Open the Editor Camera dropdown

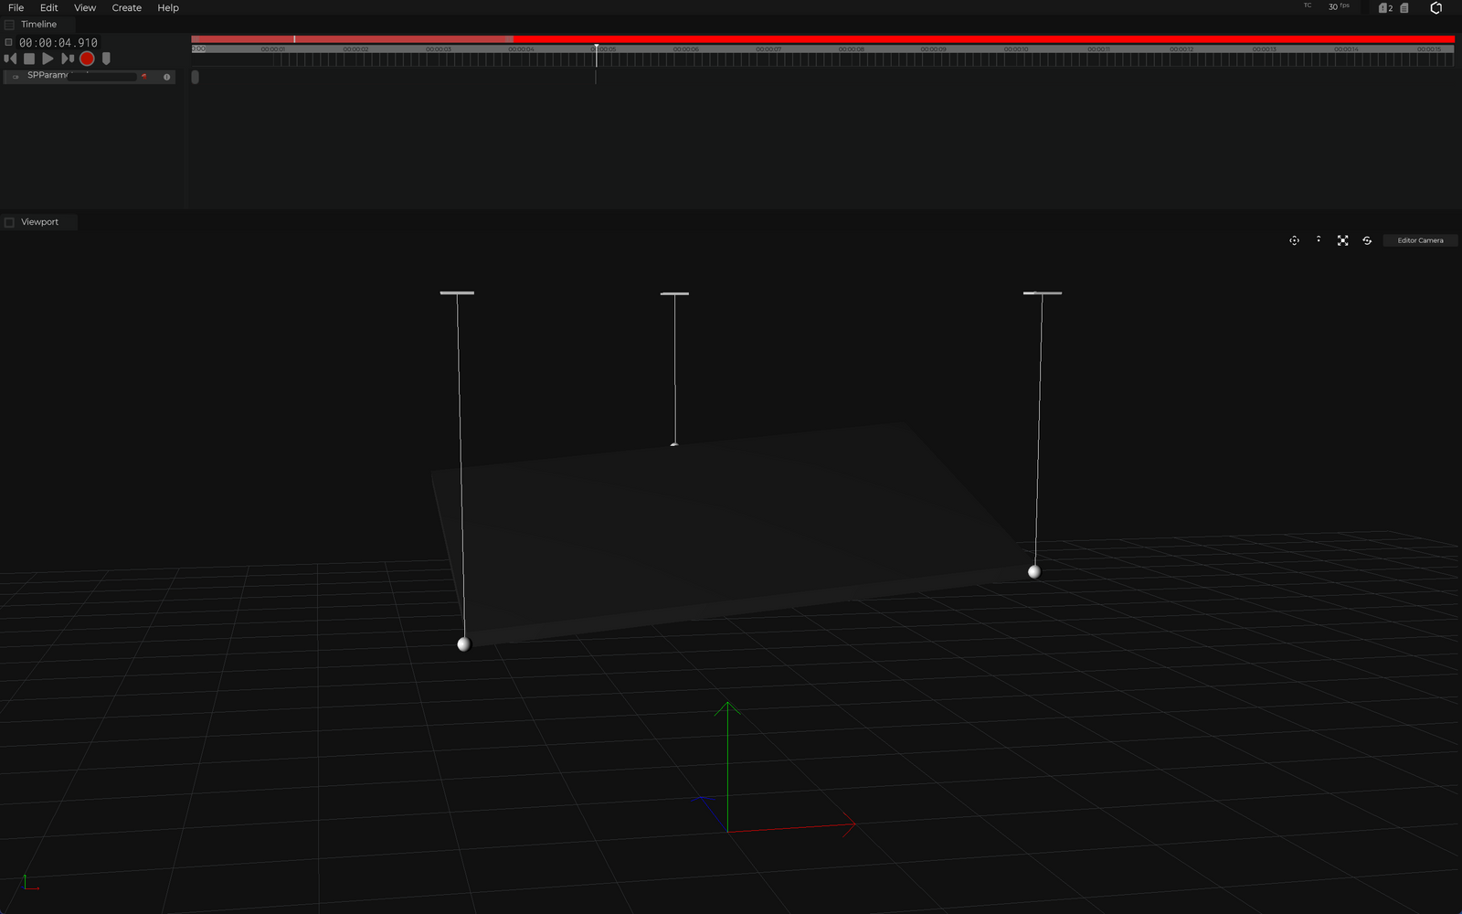1420,240
